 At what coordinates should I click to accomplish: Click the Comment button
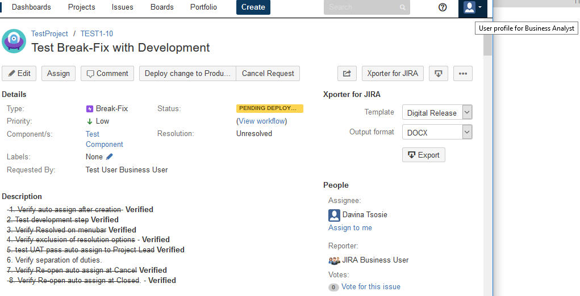(x=107, y=74)
